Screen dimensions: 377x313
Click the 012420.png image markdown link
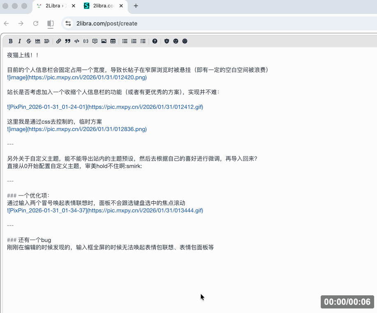pyautogui.click(x=77, y=77)
